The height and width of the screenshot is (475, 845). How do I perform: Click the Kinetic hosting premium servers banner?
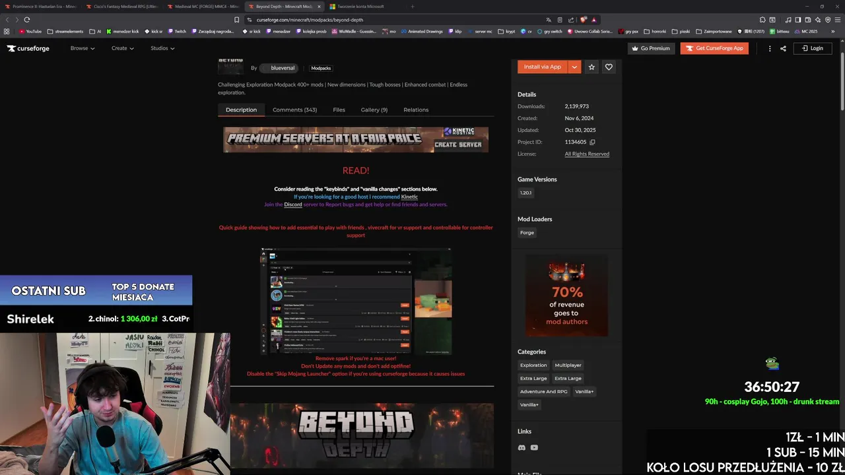356,140
